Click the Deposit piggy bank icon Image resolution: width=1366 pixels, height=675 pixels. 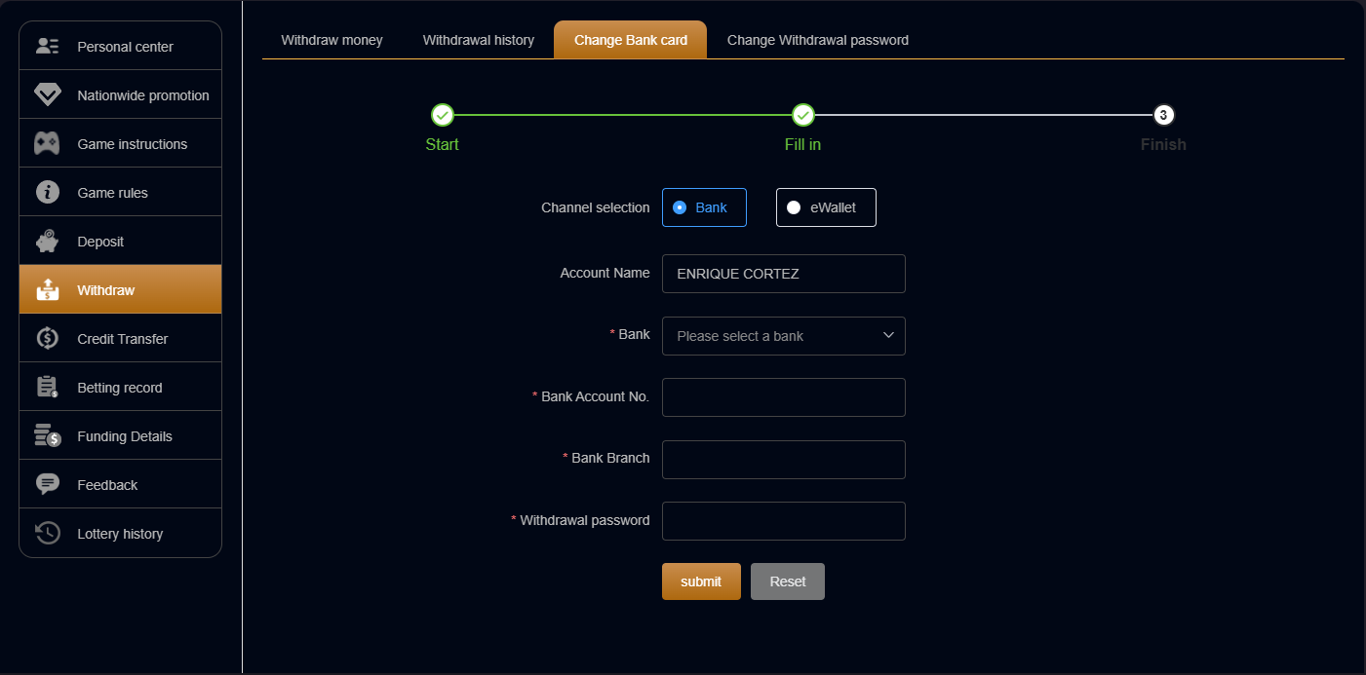(47, 241)
